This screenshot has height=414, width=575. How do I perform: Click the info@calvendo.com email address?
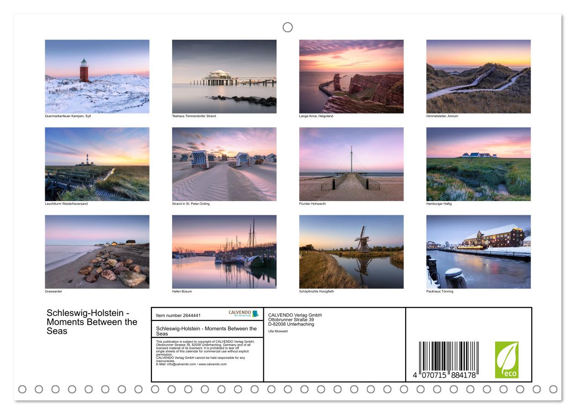[180, 364]
